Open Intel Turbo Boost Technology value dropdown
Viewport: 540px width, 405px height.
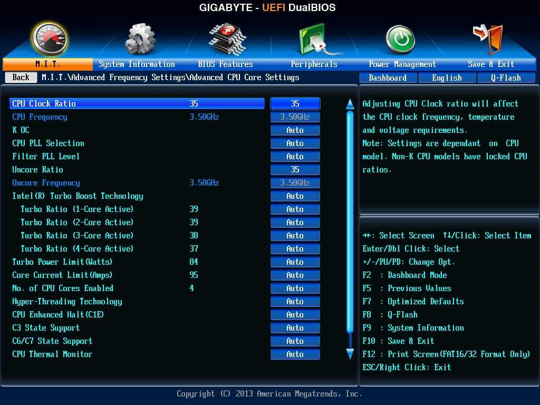295,196
